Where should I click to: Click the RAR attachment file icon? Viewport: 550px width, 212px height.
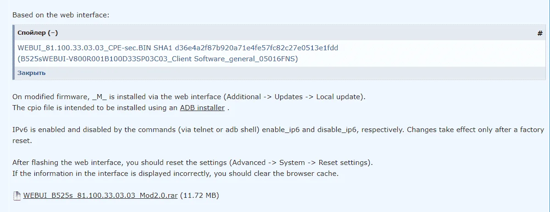[17, 196]
